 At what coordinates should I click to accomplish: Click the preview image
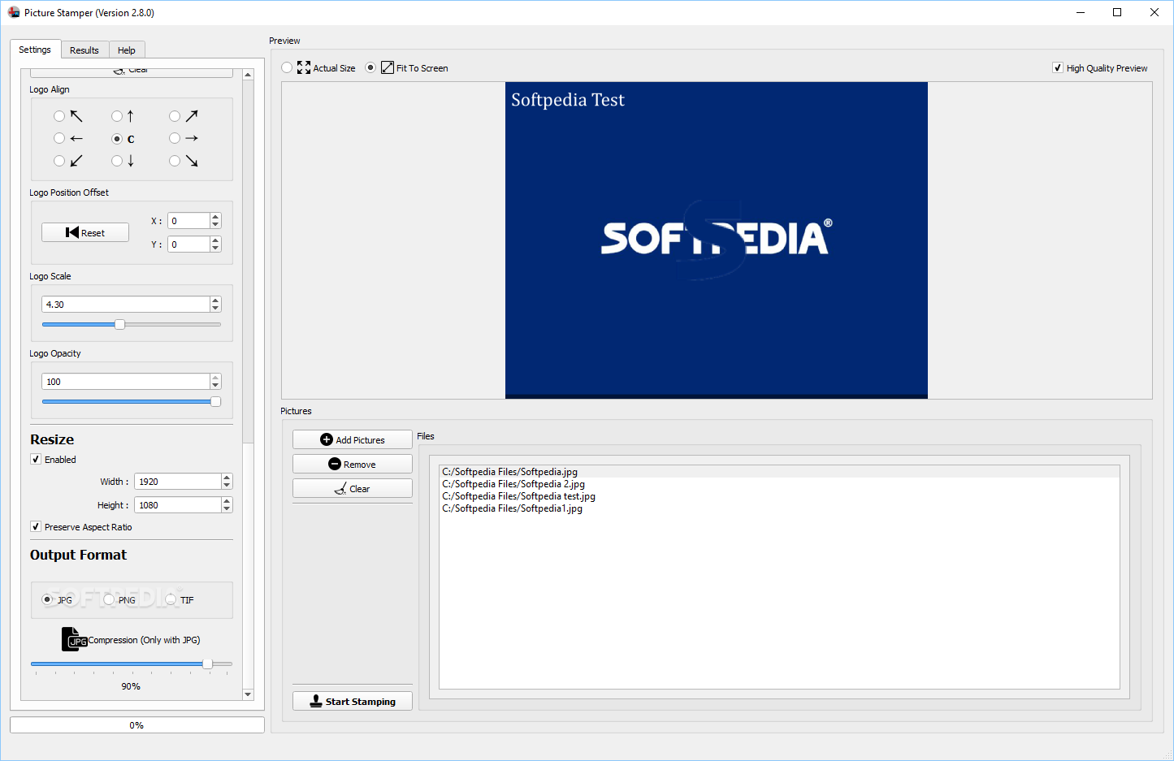click(x=717, y=240)
